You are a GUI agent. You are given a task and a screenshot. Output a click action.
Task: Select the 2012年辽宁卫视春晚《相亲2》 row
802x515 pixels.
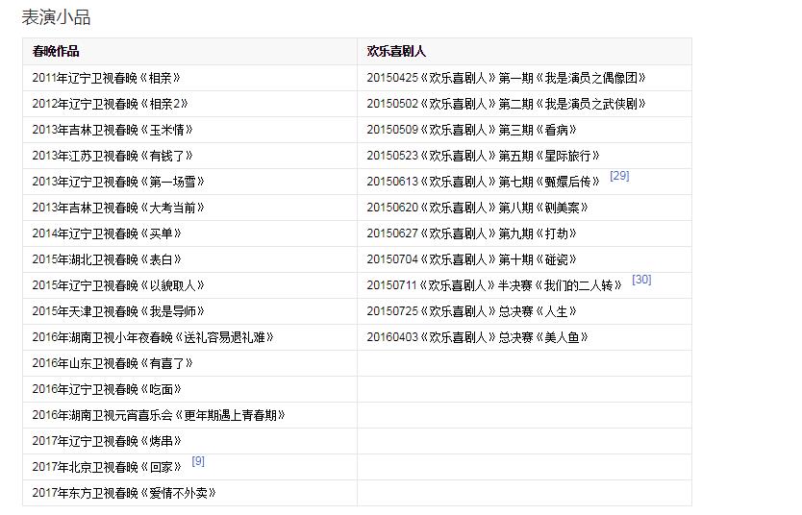(110, 104)
